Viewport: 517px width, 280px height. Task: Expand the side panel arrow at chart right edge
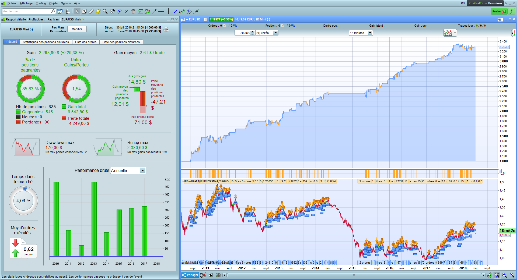tap(514, 33)
